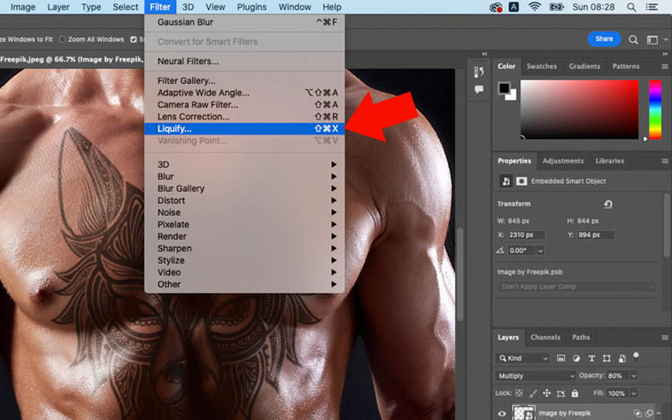Click the blue Share button

(x=604, y=39)
